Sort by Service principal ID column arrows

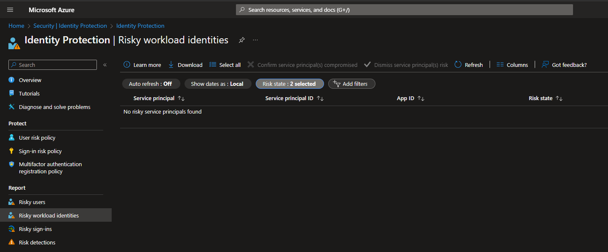[x=320, y=98]
